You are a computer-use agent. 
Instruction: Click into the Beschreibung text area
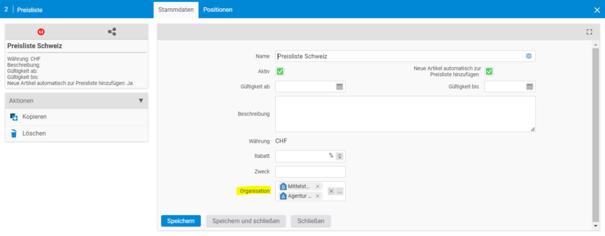coord(405,114)
